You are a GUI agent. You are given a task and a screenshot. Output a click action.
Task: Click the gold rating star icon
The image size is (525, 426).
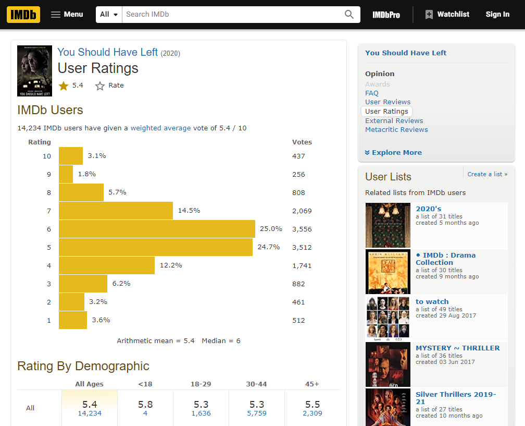click(64, 86)
